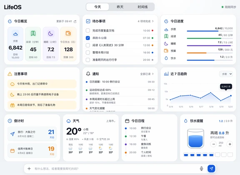This screenshot has width=240, height=175.
Task: Check the 准备明天的出行行李 checkbox
Action: [88, 60]
